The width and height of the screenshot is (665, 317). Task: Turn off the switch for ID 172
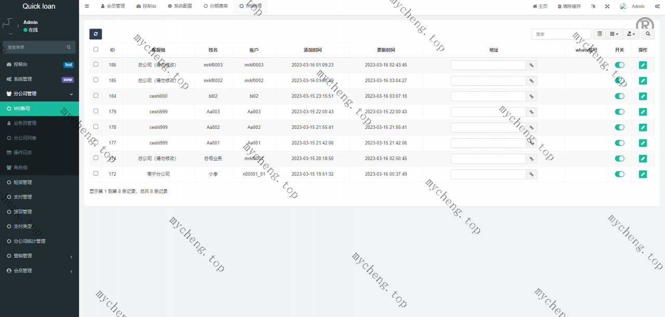619,174
